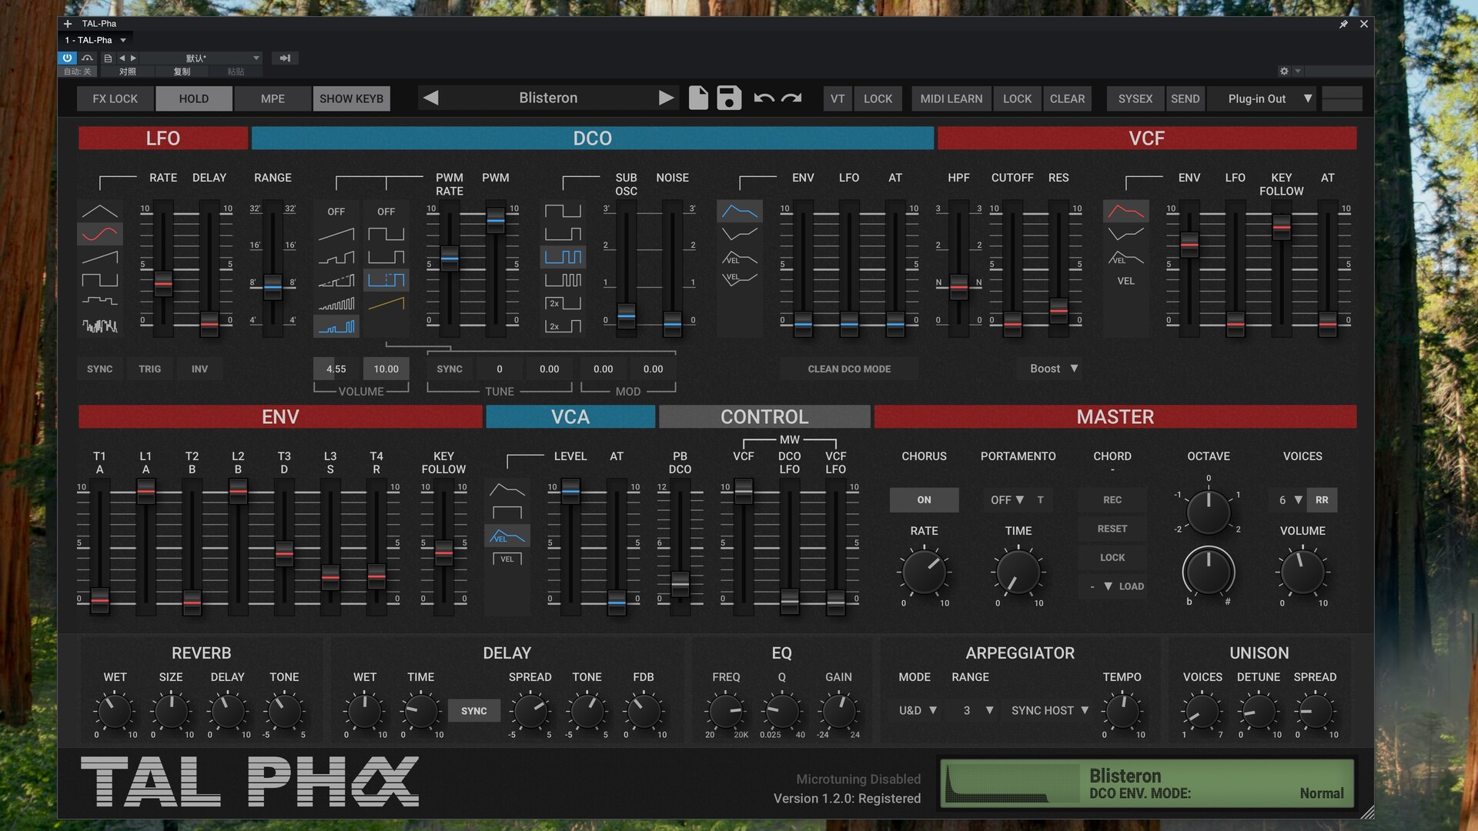Create a new preset with page icon
Image resolution: width=1478 pixels, height=831 pixels.
click(x=698, y=98)
